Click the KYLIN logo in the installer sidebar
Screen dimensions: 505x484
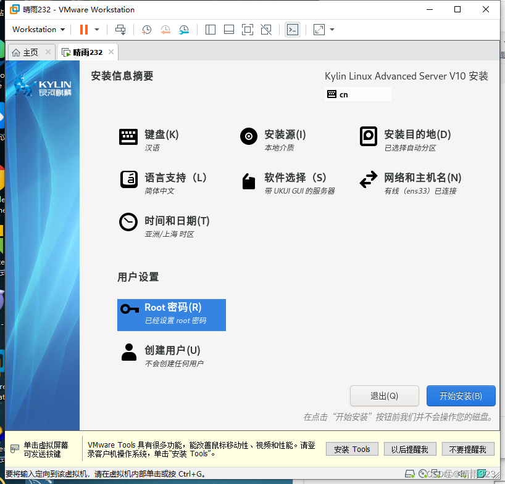[x=43, y=86]
